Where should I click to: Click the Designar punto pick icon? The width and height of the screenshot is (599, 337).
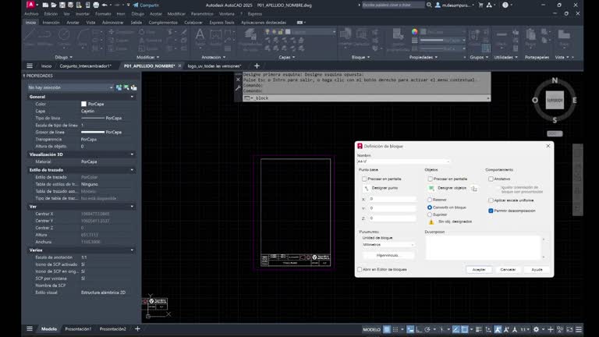(365, 188)
